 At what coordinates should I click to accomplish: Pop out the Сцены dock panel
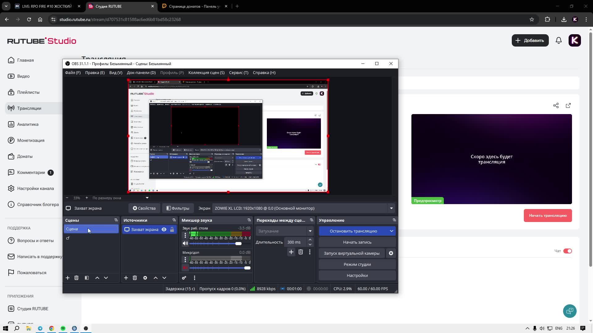(x=116, y=220)
